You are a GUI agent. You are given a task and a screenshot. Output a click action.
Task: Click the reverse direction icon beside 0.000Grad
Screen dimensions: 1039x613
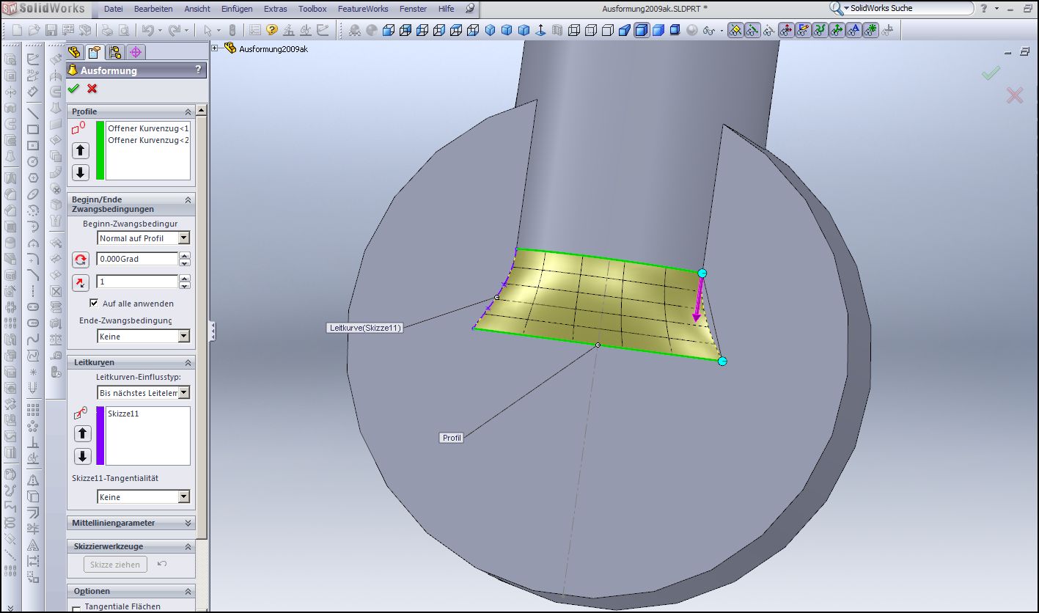(x=81, y=260)
